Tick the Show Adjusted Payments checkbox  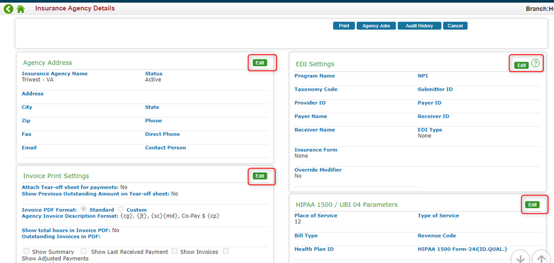click(226, 251)
